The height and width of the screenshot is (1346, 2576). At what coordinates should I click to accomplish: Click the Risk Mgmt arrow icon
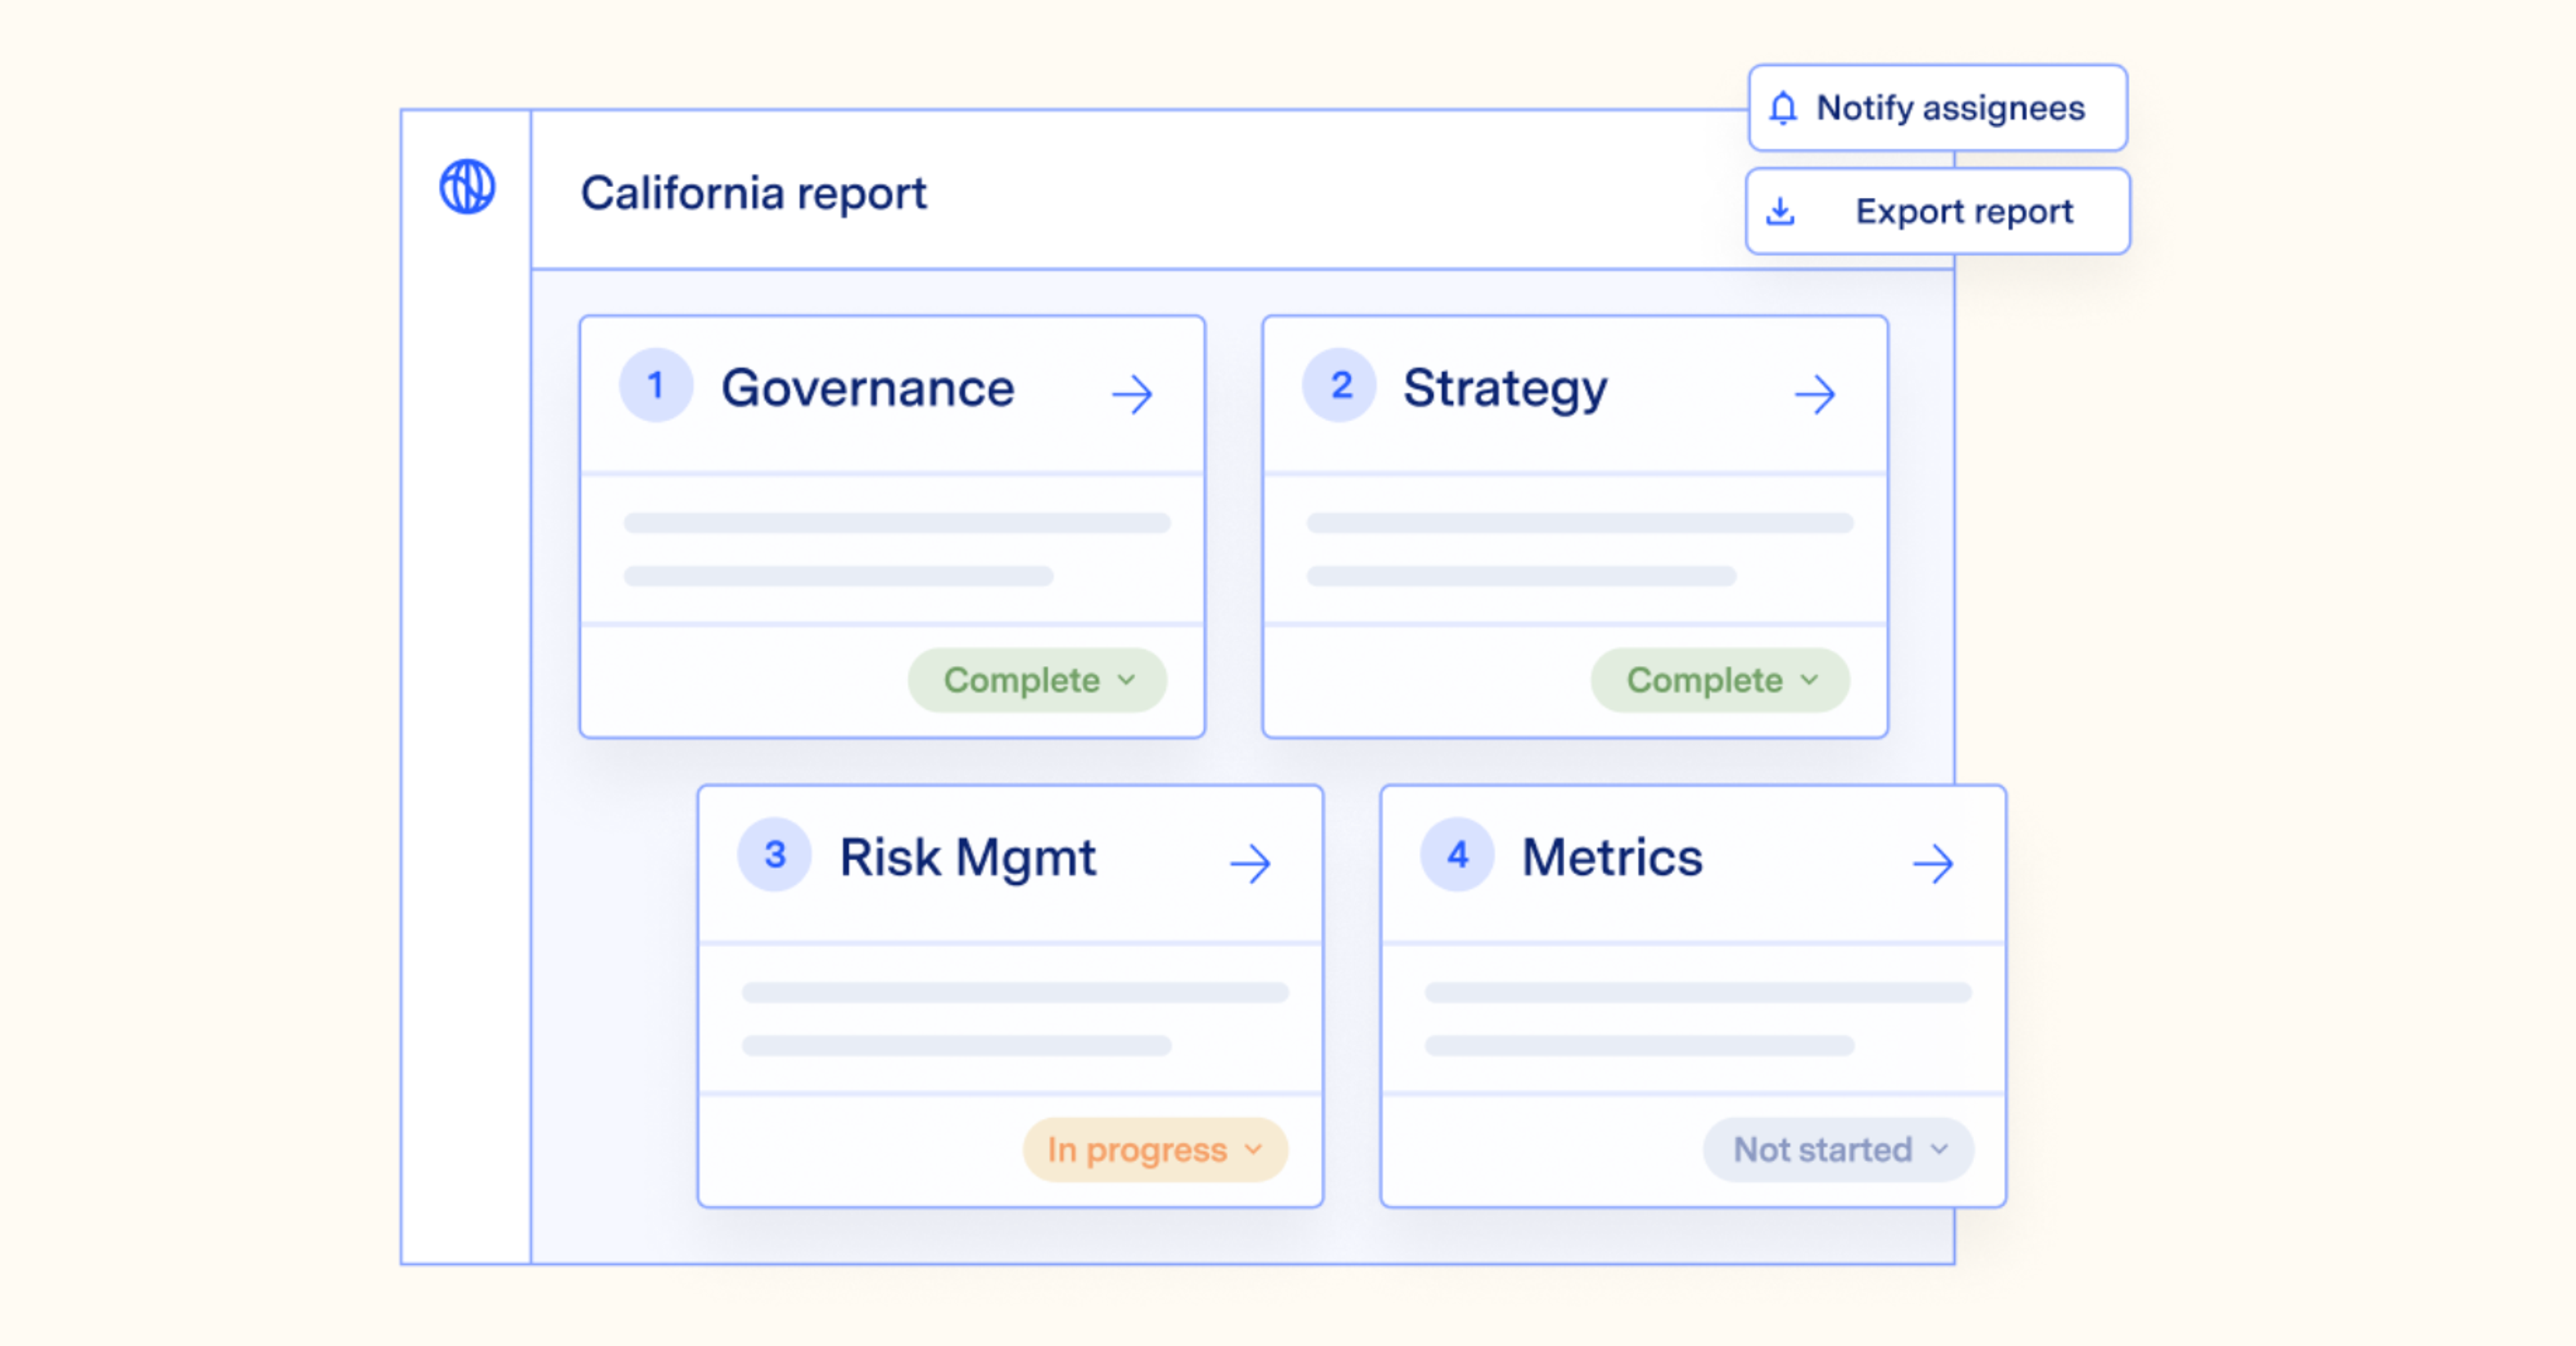1250,863
